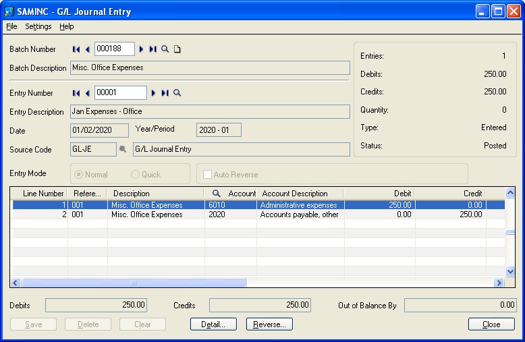Click the Account column finder icon

217,194
